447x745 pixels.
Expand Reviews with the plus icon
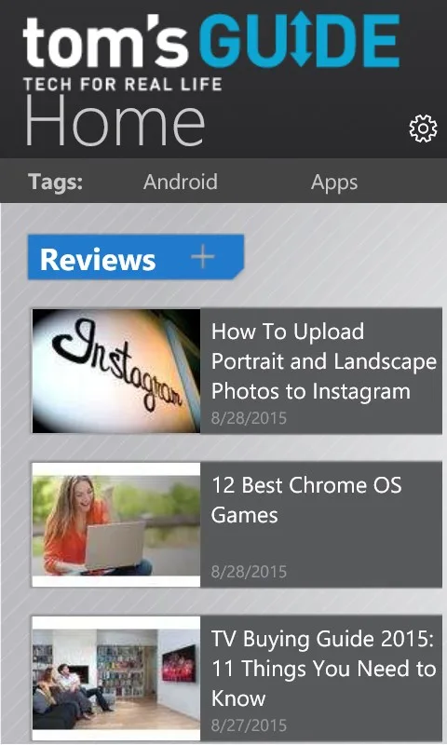coord(203,257)
